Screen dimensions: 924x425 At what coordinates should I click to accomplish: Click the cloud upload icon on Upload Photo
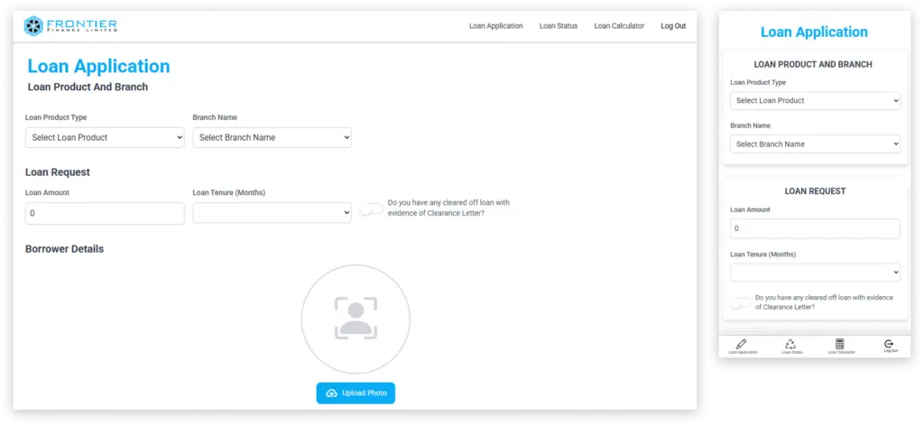pyautogui.click(x=331, y=393)
